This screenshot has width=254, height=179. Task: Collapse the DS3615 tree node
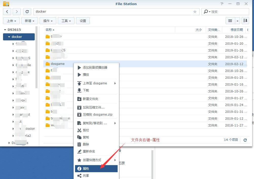click(x=5, y=30)
